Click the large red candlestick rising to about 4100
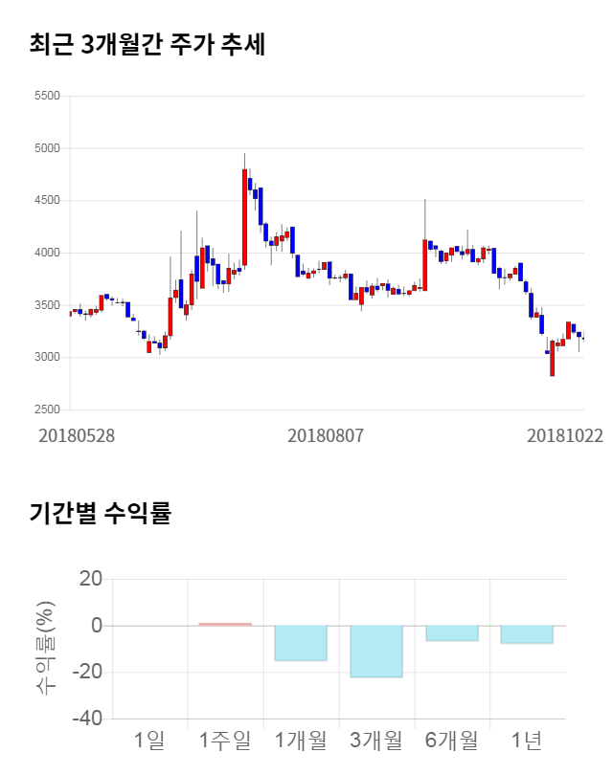The width and height of the screenshot is (613, 775). tap(424, 264)
